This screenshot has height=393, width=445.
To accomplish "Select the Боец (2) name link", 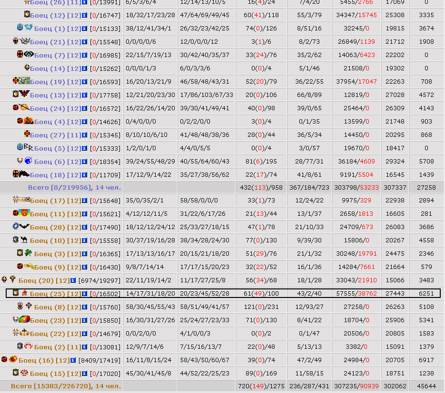I will (49, 347).
